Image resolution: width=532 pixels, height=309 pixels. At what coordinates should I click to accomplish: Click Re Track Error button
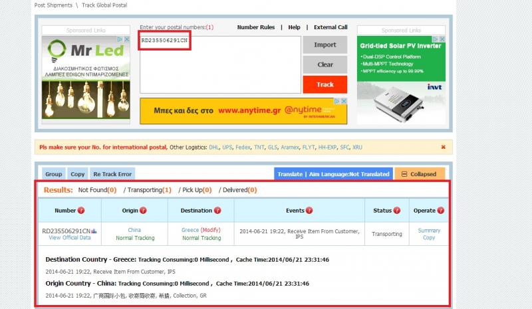[112, 174]
